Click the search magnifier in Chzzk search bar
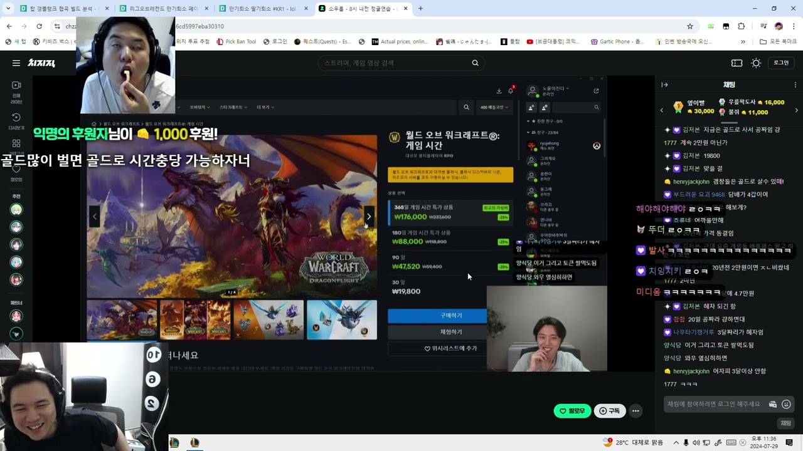The width and height of the screenshot is (803, 451). click(x=475, y=63)
